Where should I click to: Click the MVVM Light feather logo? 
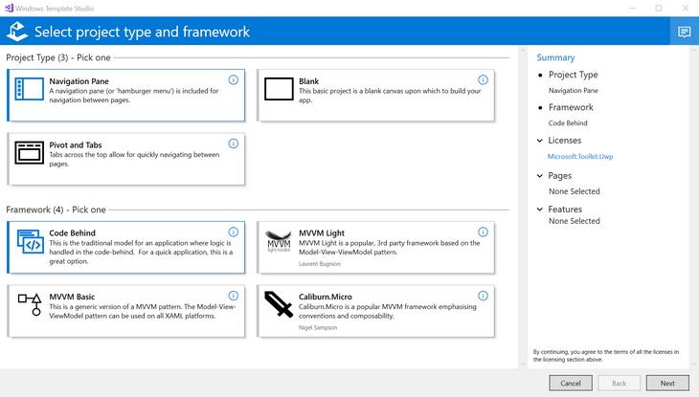279,241
